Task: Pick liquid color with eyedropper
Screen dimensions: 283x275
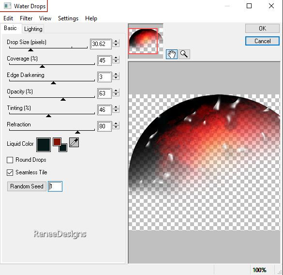Action: click(x=74, y=142)
